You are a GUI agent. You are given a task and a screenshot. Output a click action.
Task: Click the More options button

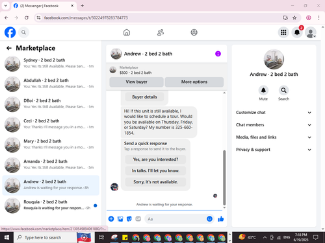coord(194,82)
